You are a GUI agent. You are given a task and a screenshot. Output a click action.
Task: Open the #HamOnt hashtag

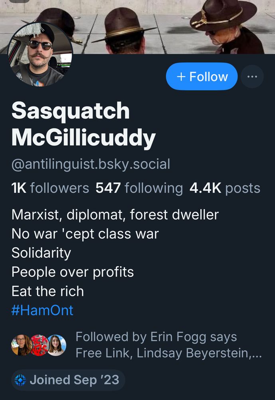pos(42,310)
